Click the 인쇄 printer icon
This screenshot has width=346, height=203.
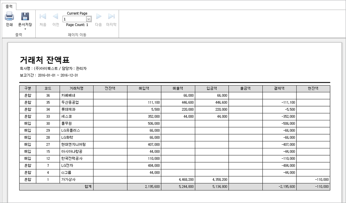pyautogui.click(x=9, y=16)
